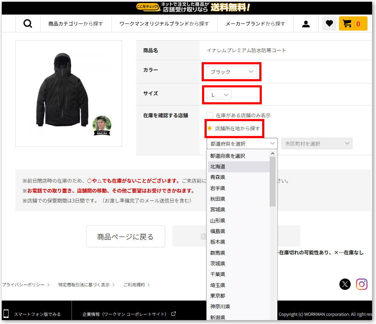Screen dimensions: 376x324
Task: Choose 都道府県を選択 placeholder option in list
Action: click(239, 156)
